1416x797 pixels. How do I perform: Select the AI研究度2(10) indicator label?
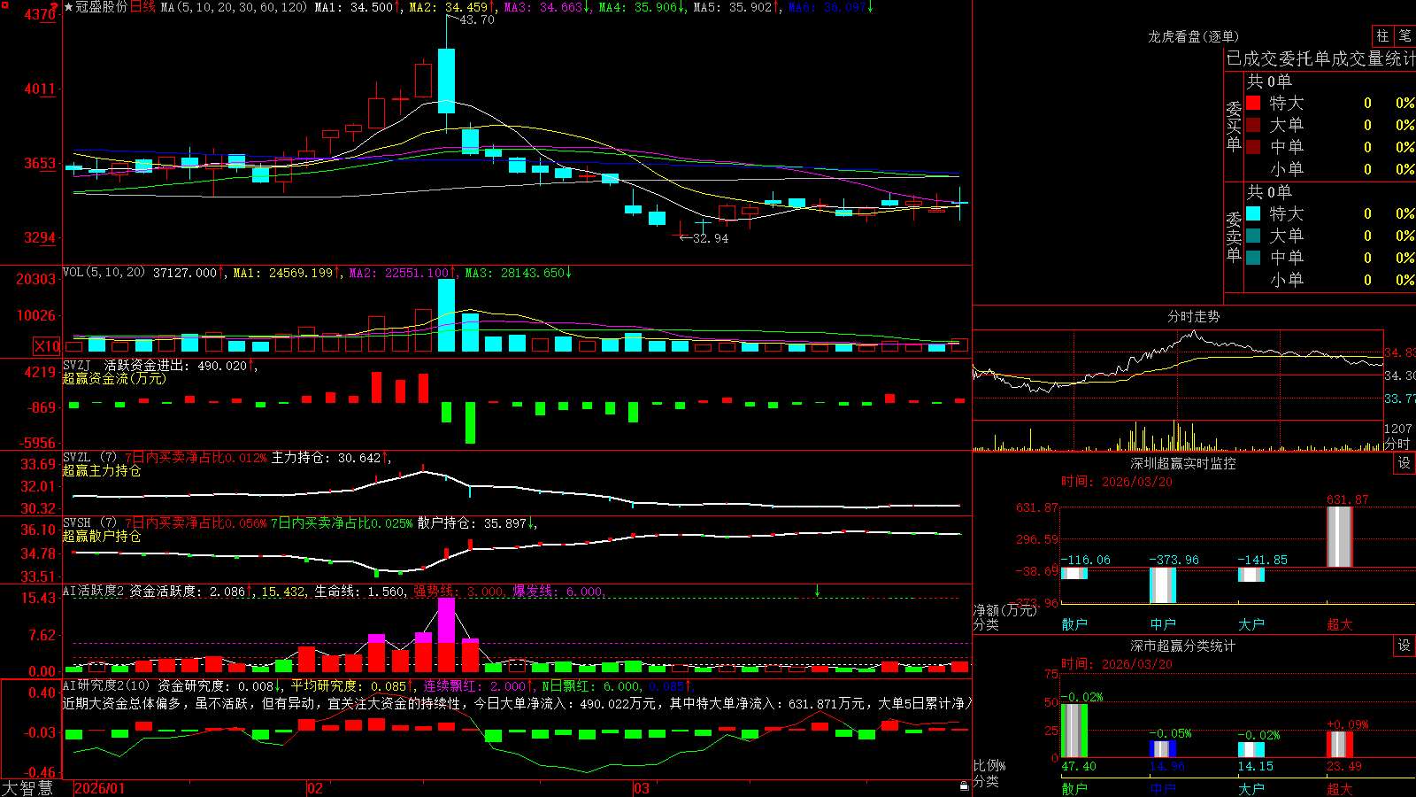pyautogui.click(x=107, y=685)
